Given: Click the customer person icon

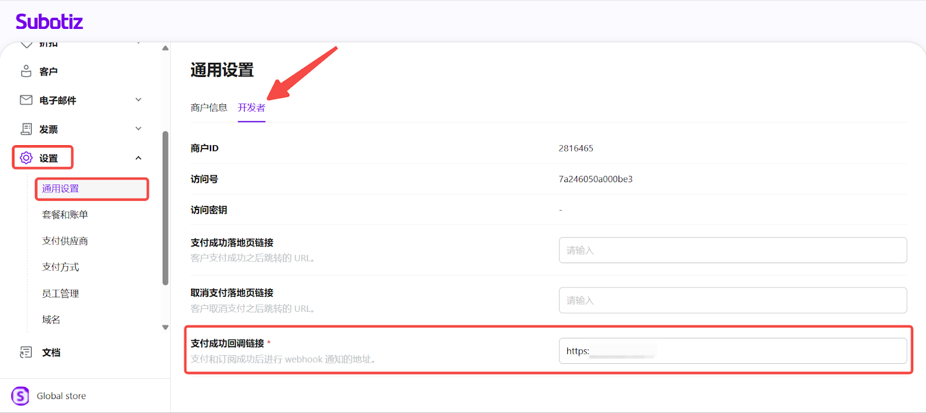Looking at the screenshot, I should 26,71.
